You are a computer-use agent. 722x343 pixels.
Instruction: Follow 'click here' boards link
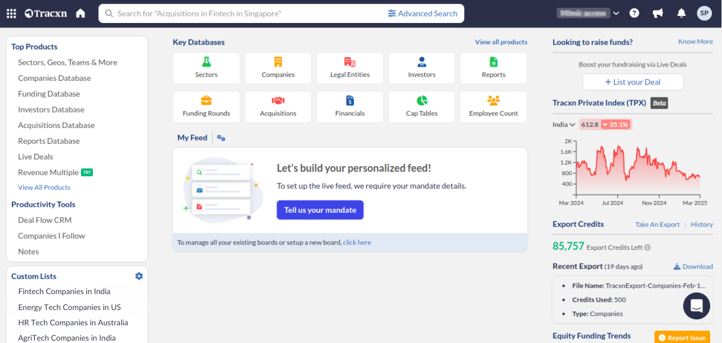click(x=357, y=242)
